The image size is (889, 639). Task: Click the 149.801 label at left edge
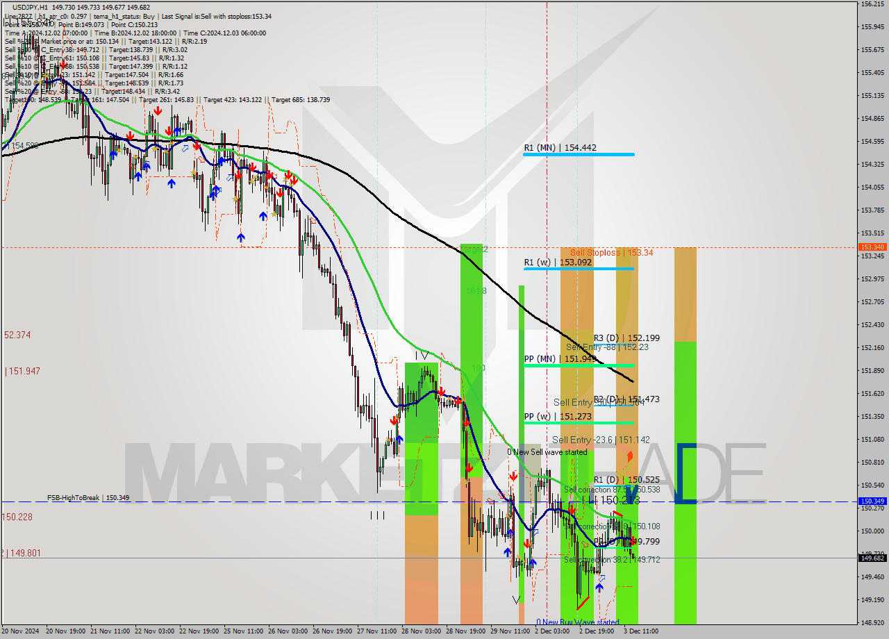(x=22, y=553)
